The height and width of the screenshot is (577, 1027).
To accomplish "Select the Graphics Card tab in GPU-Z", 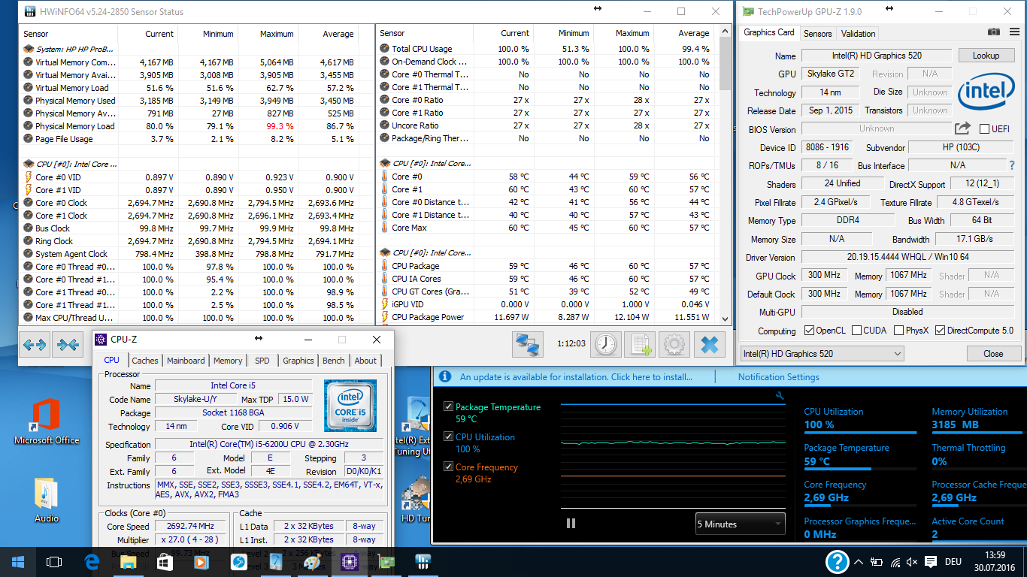I will 769,32.
